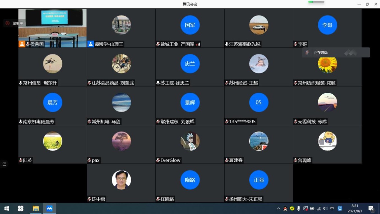Image resolution: width=380 pixels, height=214 pixels.
Task: Open the Windows notification center
Action: [371, 209]
